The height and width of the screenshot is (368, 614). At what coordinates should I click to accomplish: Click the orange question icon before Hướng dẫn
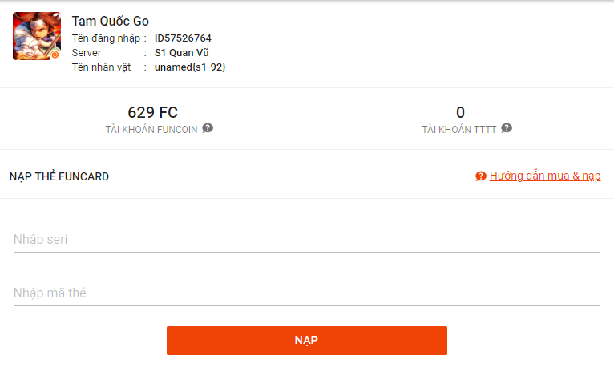[480, 176]
